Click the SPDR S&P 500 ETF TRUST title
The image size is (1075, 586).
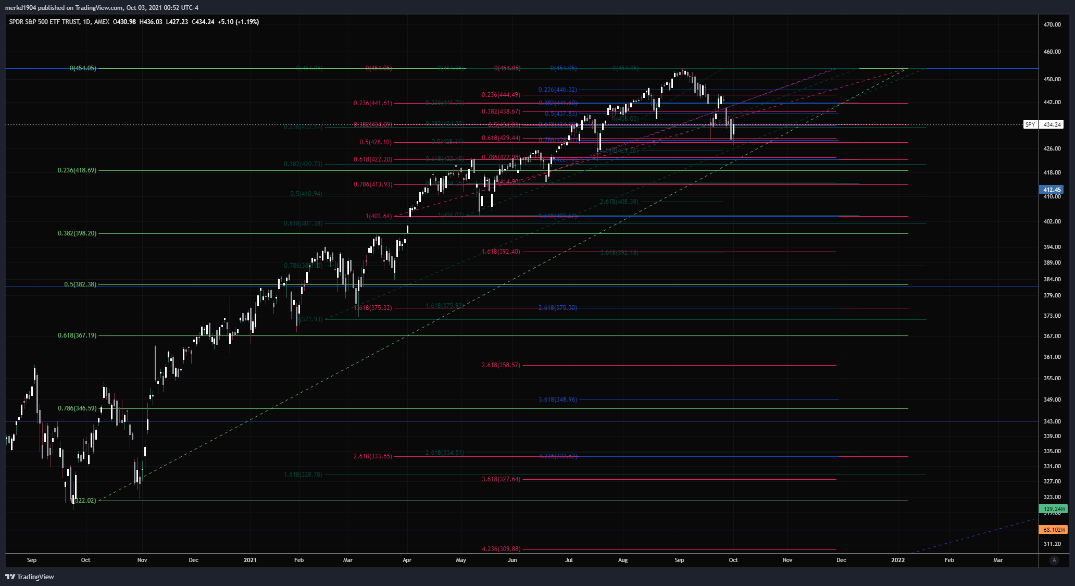point(44,22)
